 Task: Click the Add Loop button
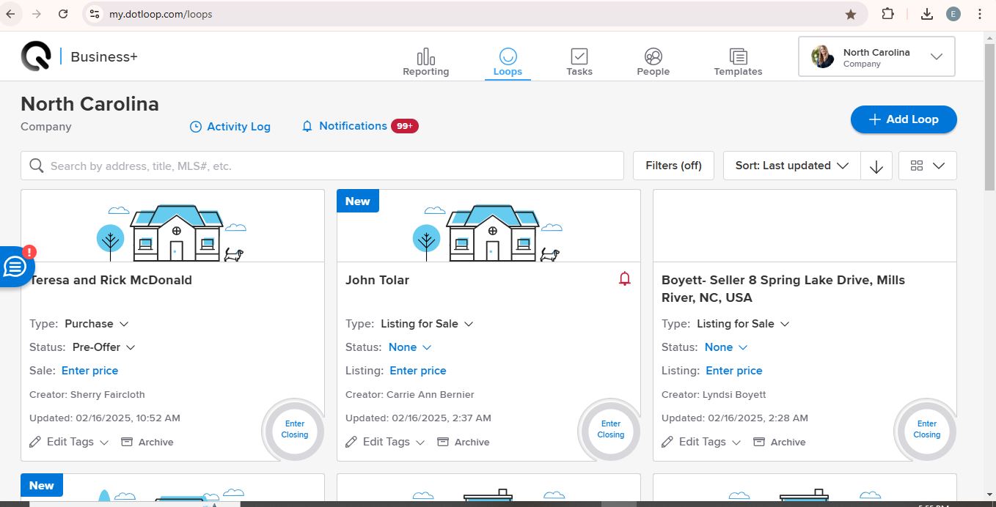[904, 119]
